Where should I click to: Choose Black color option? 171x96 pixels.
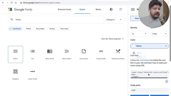tap(138, 53)
